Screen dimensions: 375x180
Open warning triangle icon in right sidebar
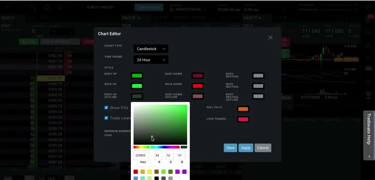tap(369, 45)
